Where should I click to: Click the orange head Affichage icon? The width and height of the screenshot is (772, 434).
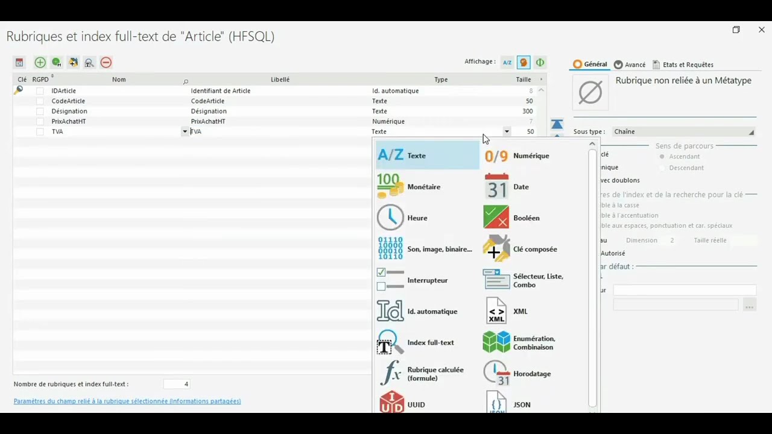point(524,62)
